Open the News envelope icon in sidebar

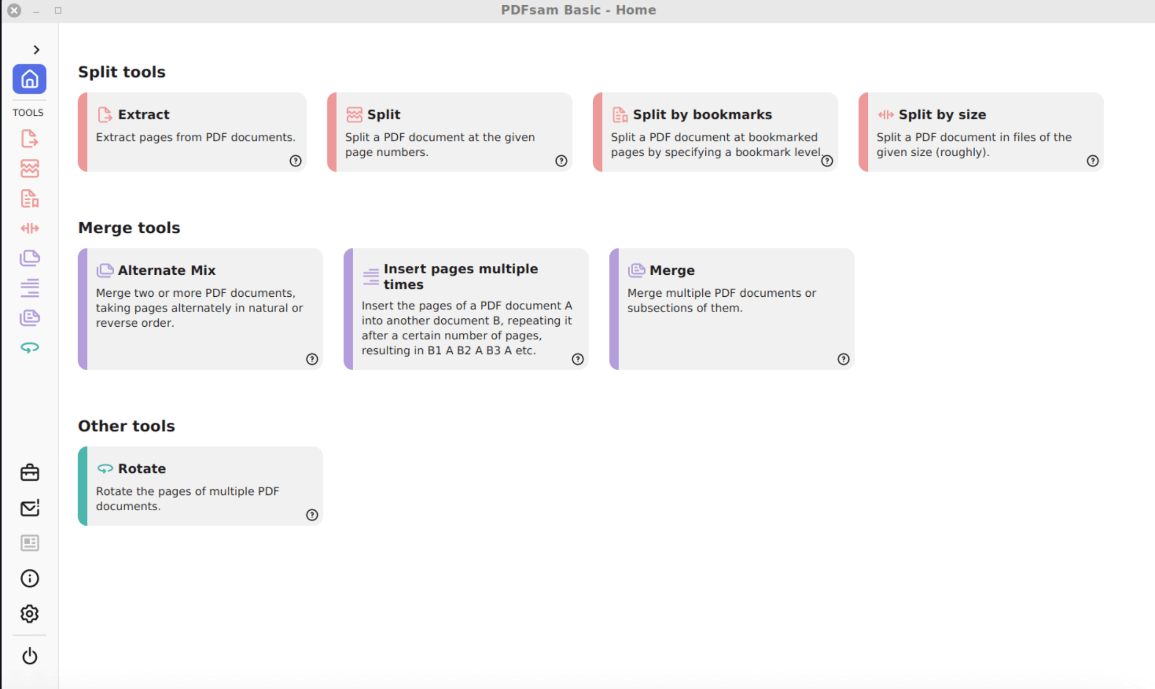click(29, 508)
